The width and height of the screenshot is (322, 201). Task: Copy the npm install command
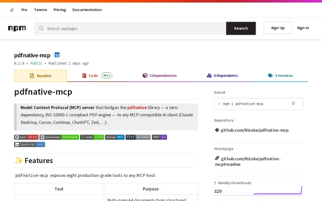[293, 104]
